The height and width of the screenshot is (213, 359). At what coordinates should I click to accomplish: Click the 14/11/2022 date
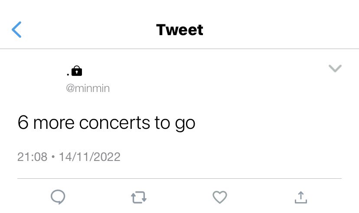89,157
